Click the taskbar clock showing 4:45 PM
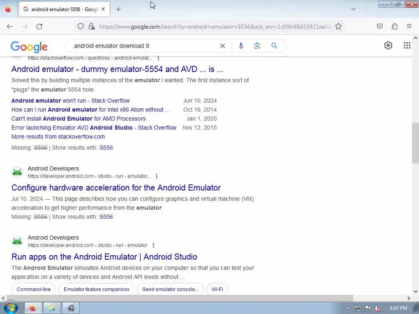Image resolution: width=419 pixels, height=314 pixels. point(398,308)
